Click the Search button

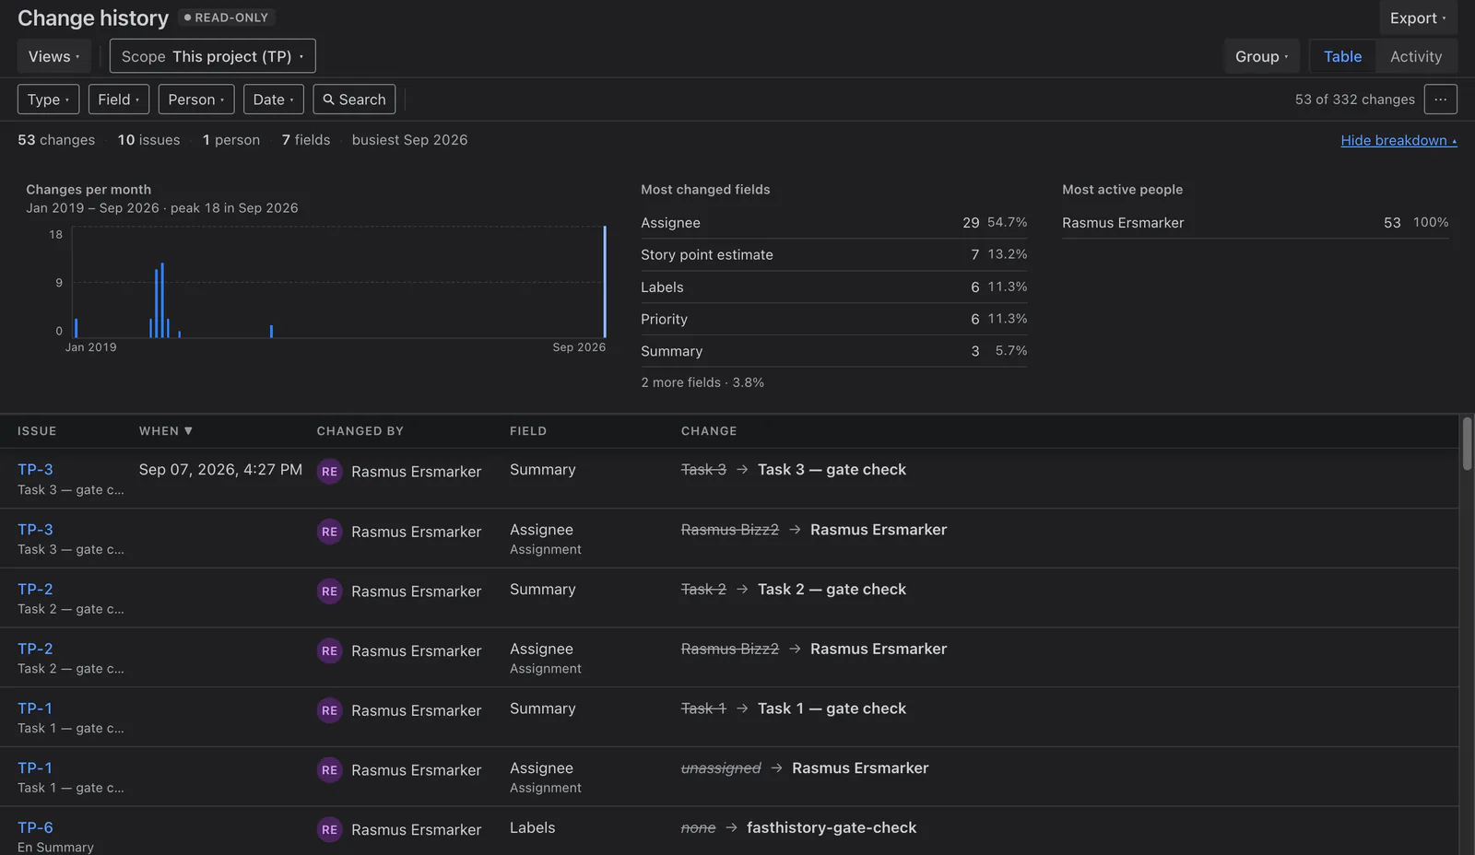pyautogui.click(x=354, y=100)
